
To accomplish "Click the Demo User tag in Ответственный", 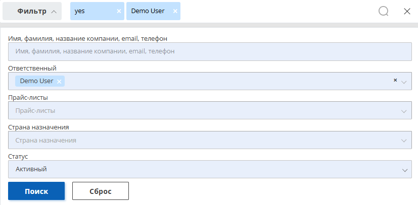I will coord(36,81).
